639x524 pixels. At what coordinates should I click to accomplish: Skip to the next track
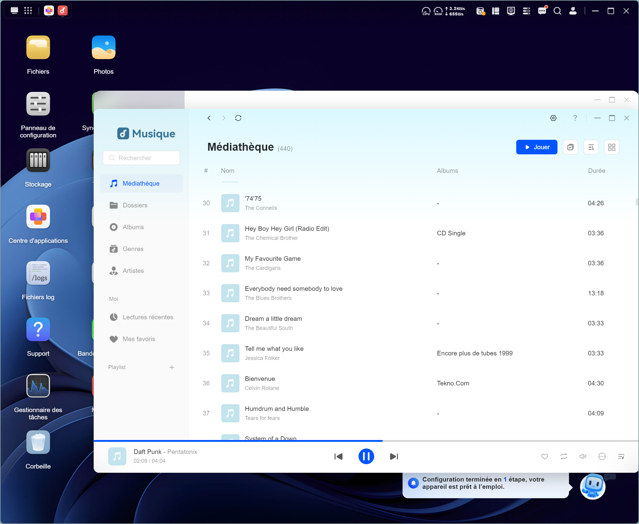394,456
